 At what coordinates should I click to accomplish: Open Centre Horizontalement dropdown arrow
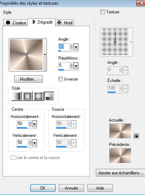(x=35, y=124)
